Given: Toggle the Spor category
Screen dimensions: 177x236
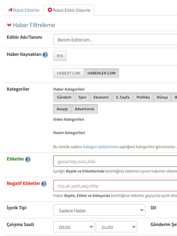Looking at the screenshot, I should (82, 97).
